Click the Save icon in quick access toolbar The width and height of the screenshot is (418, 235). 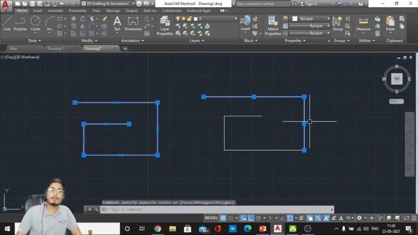32,3
